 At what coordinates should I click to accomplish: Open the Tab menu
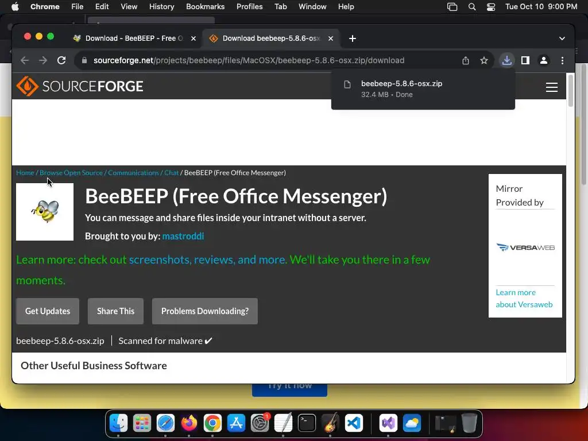[280, 7]
